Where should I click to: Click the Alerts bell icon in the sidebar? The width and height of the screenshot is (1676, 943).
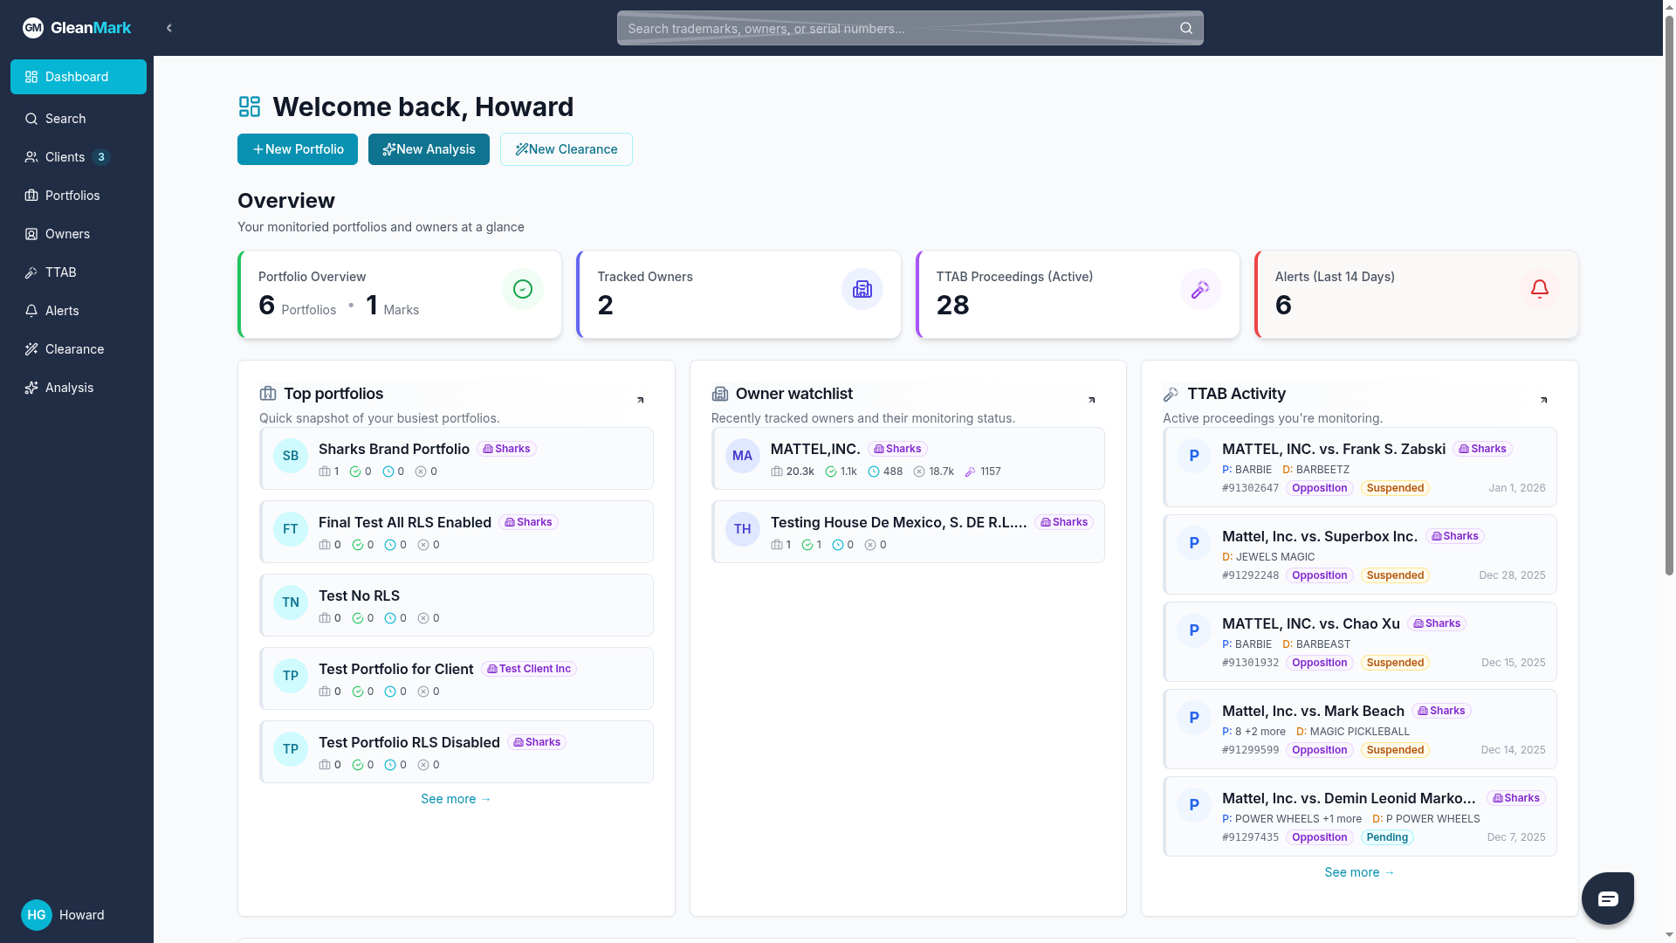(31, 311)
